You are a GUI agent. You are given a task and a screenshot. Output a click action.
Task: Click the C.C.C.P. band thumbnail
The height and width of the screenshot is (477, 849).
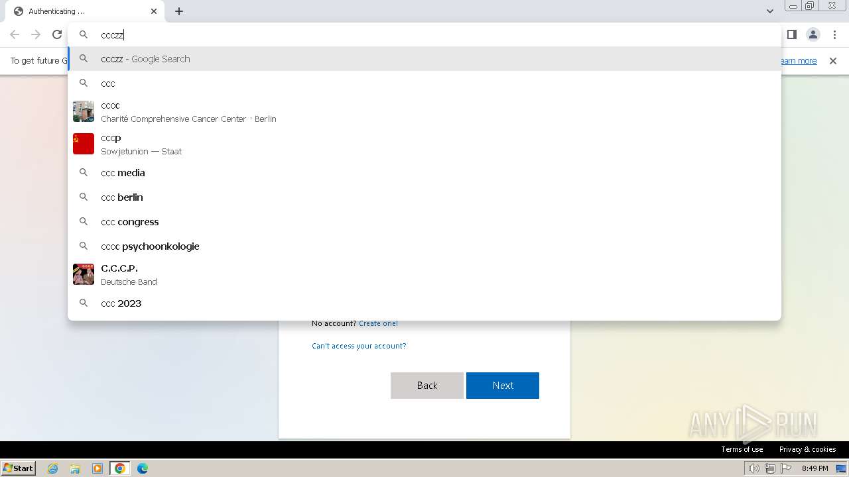[x=84, y=274]
